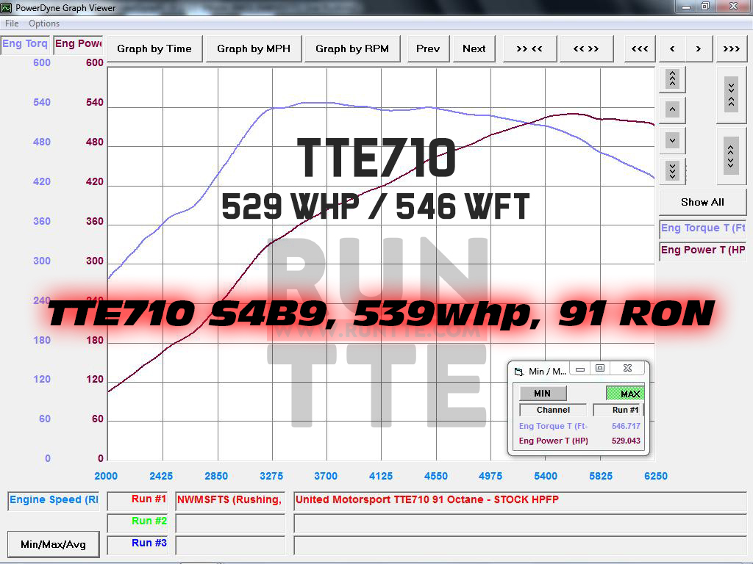This screenshot has width=753, height=564.
Task: Click the horizontal zoom-out '<< >>' button
Action: [585, 49]
